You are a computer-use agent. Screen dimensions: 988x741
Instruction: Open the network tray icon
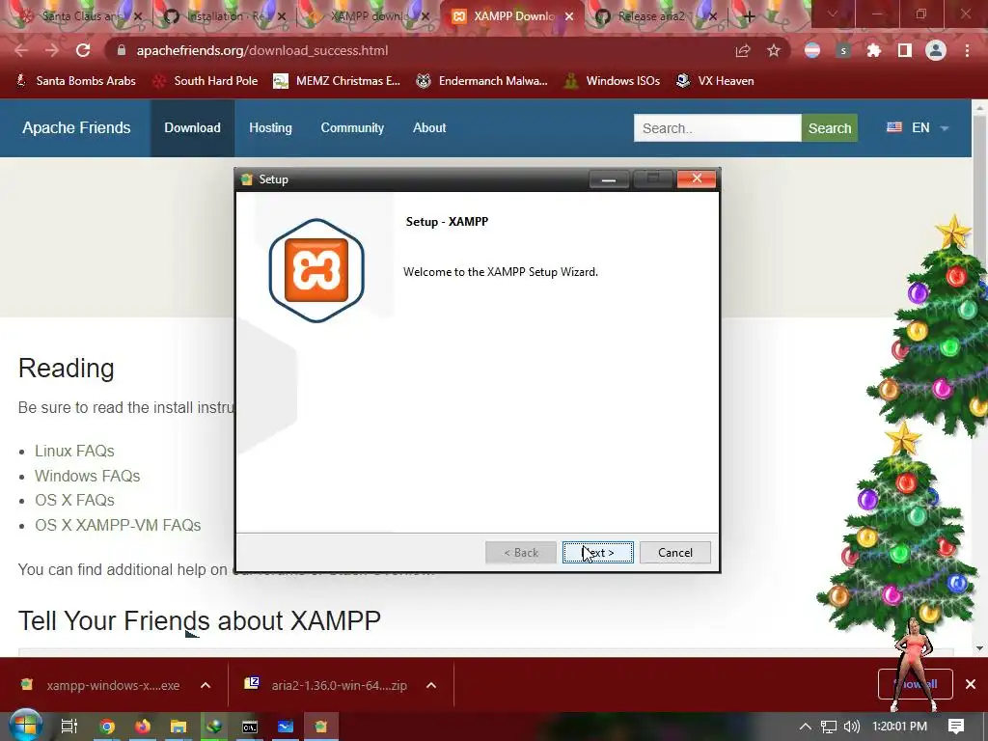pyautogui.click(x=829, y=727)
